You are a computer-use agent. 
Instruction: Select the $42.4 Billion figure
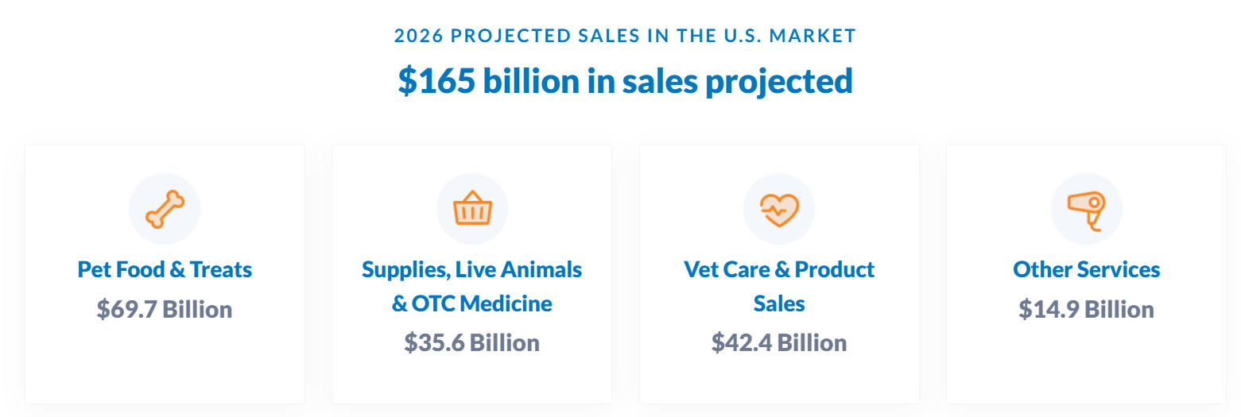(x=779, y=343)
